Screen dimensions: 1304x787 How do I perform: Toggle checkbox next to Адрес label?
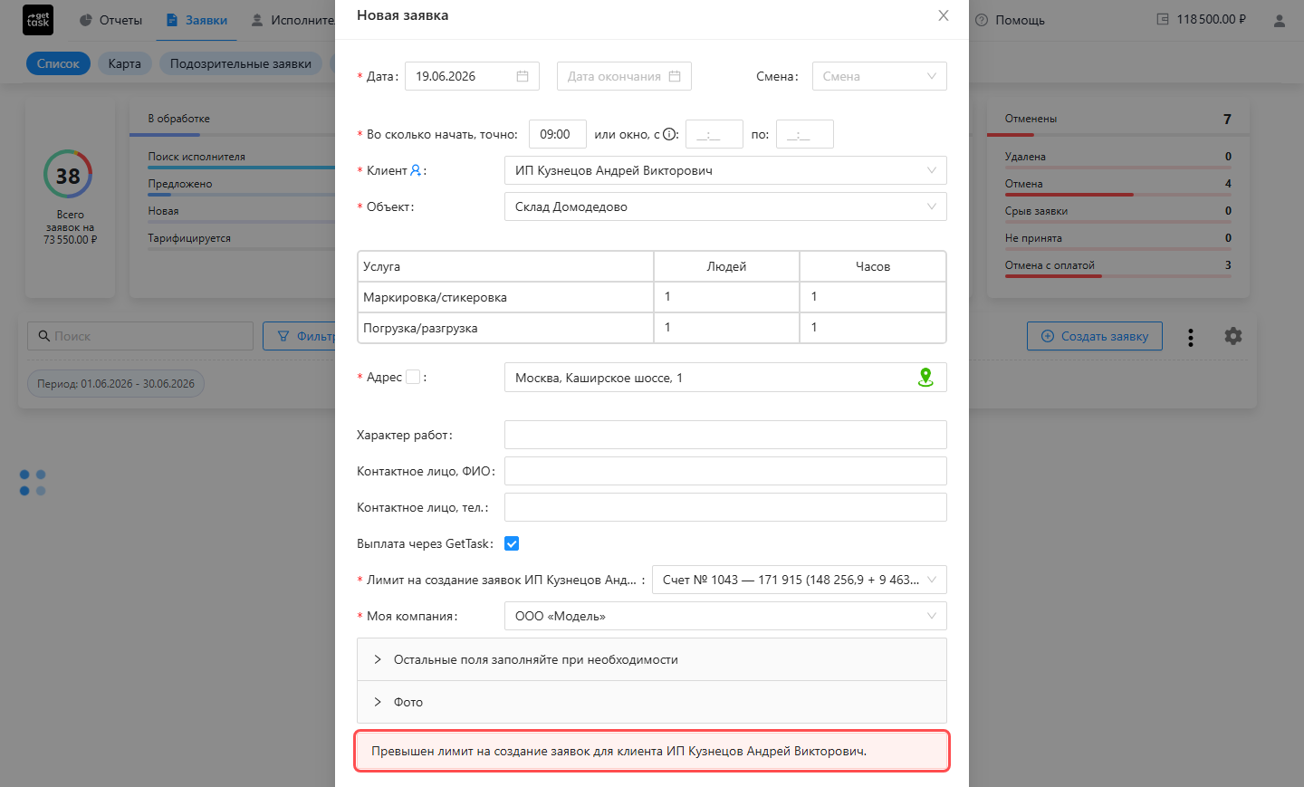click(413, 377)
